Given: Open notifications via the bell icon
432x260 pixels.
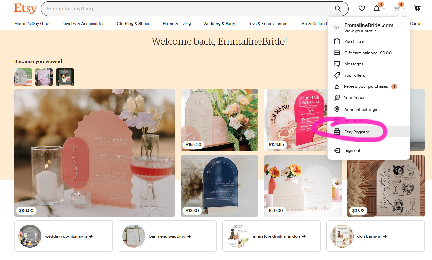Looking at the screenshot, I should pos(377,8).
